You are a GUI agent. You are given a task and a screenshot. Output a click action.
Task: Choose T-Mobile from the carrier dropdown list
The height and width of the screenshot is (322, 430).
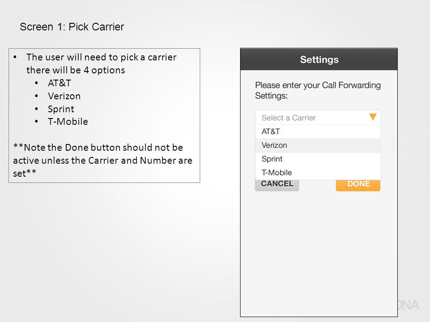coord(318,173)
